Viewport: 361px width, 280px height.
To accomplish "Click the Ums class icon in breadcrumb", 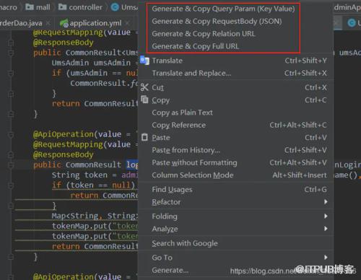I will (x=115, y=7).
